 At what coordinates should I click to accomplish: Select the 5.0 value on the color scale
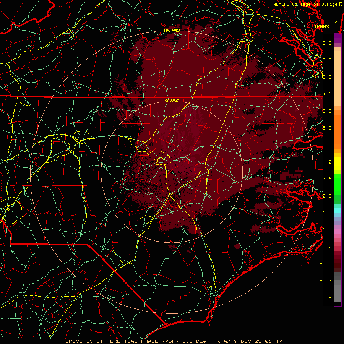coord(327,145)
